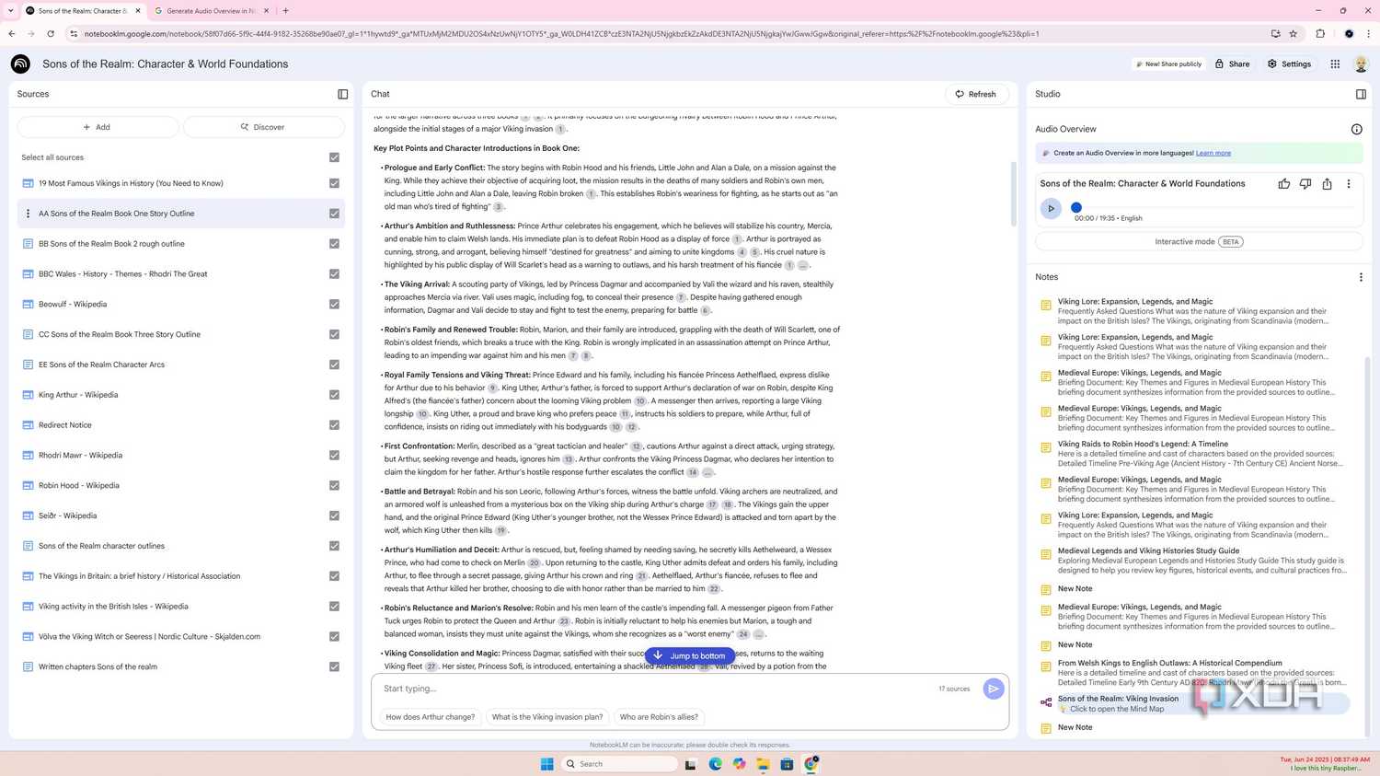Viewport: 1380px width, 776px height.
Task: Uncheck King Arthur - Wikipedia source checkbox
Action: [334, 395]
